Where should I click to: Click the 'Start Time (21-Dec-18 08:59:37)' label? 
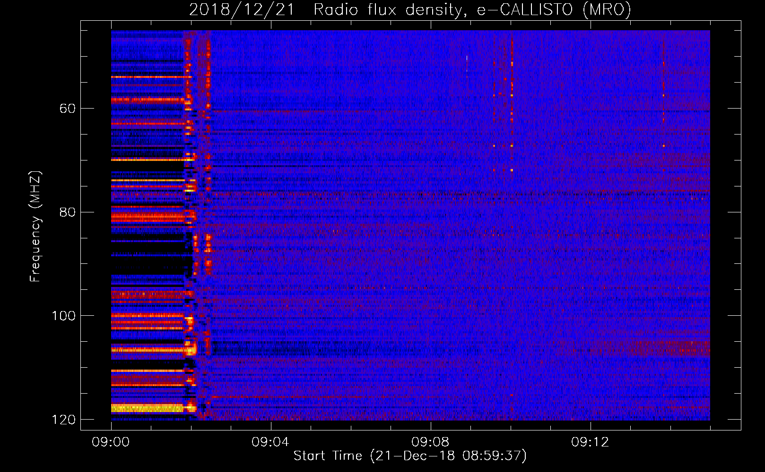pos(410,456)
